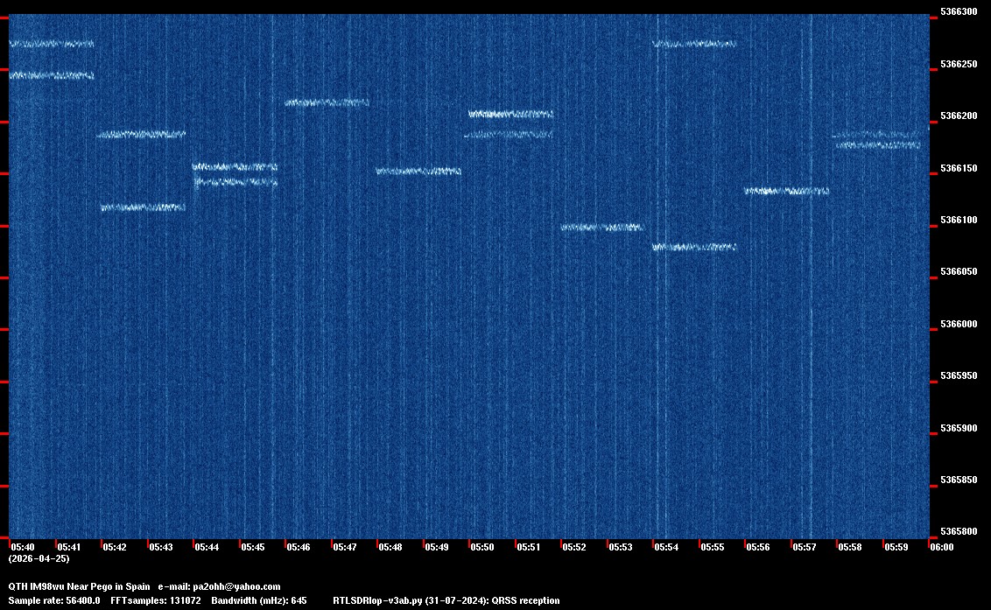The image size is (991, 610).
Task: Click signal trace between 05:52 and 05:53
Action: (x=602, y=228)
